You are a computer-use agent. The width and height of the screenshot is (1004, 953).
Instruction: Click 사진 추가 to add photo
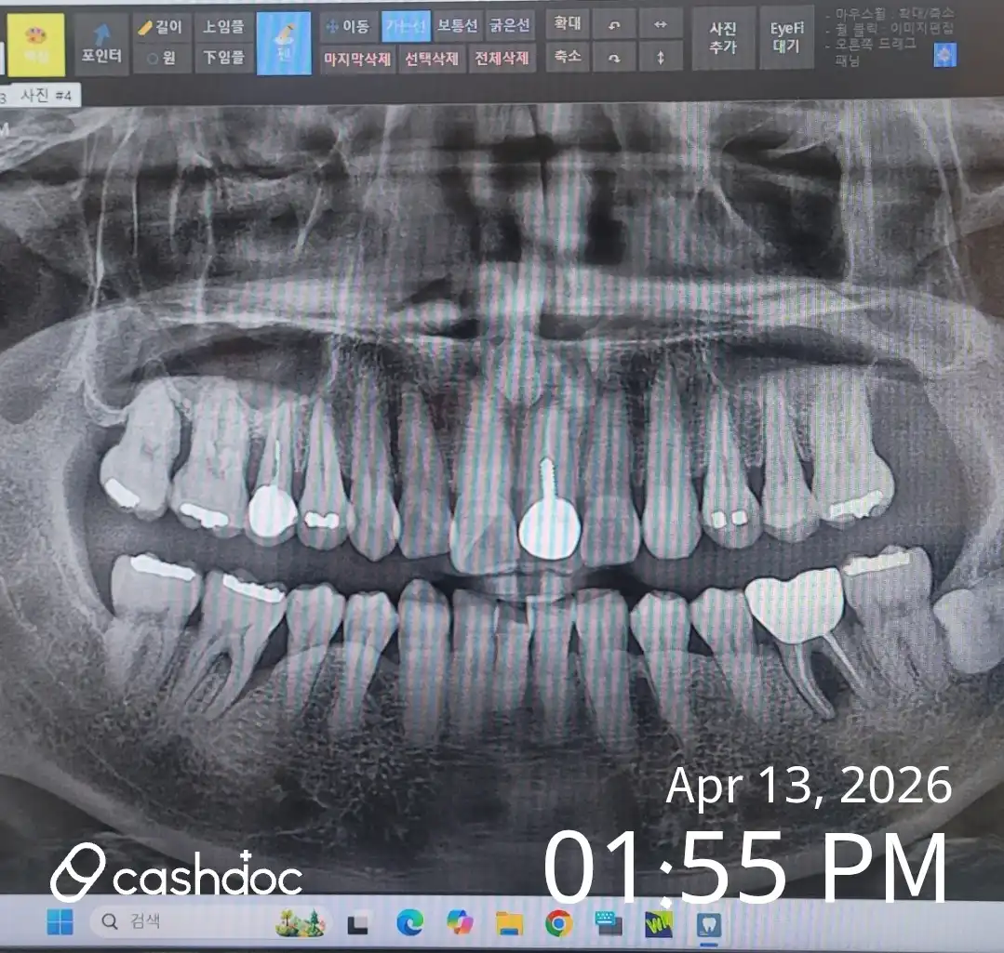pyautogui.click(x=722, y=38)
